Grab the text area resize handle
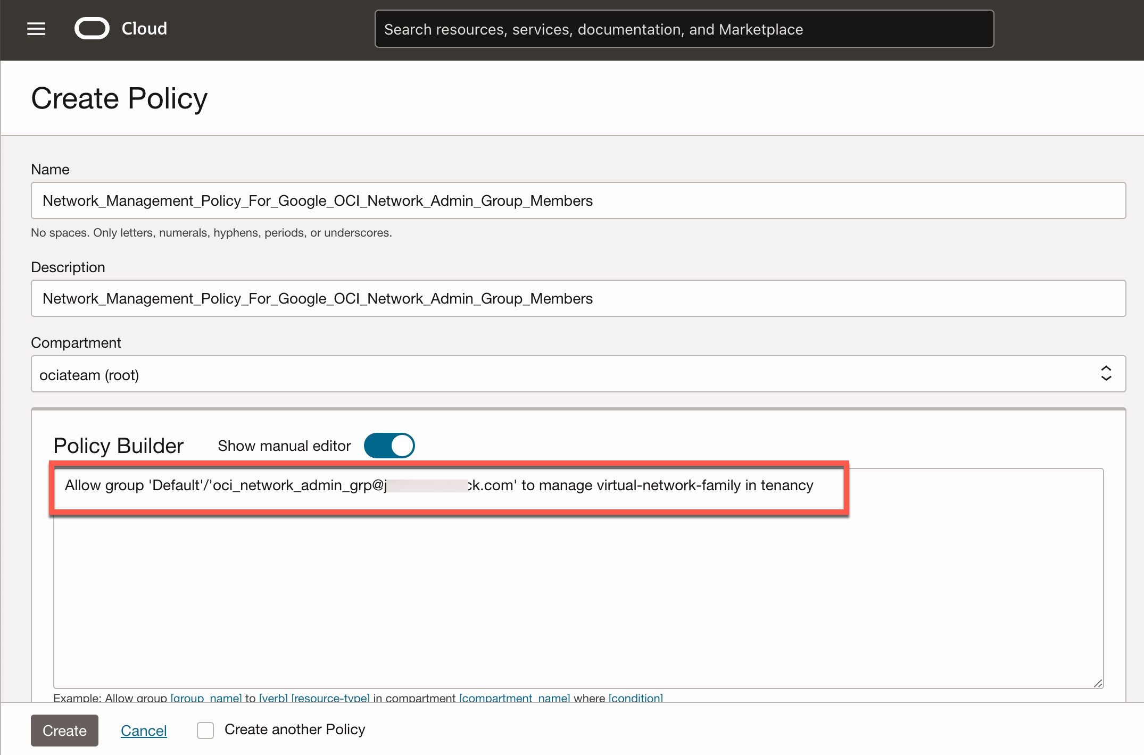Image resolution: width=1144 pixels, height=755 pixels. 1097,683
